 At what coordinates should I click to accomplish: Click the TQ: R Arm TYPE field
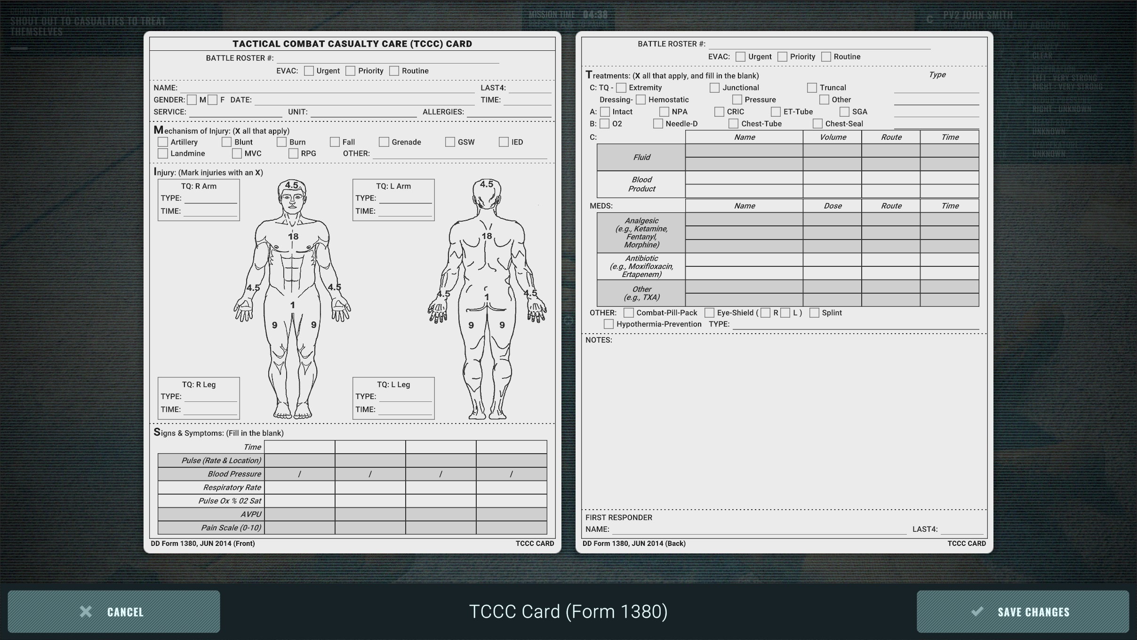tap(211, 198)
